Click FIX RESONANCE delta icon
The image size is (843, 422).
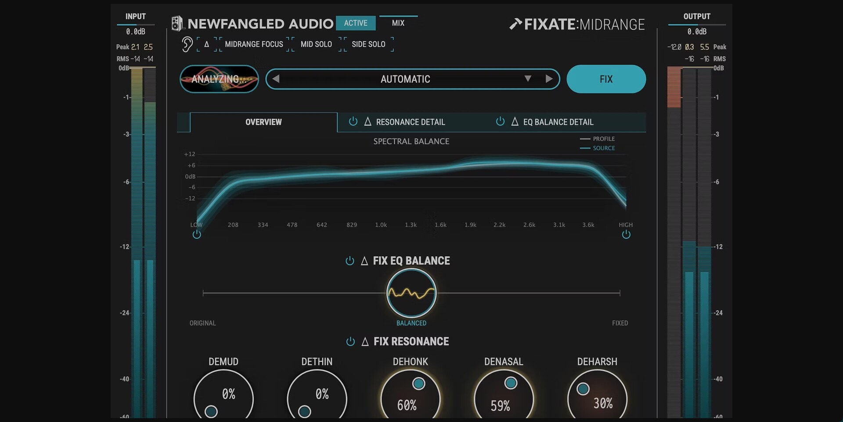point(365,342)
